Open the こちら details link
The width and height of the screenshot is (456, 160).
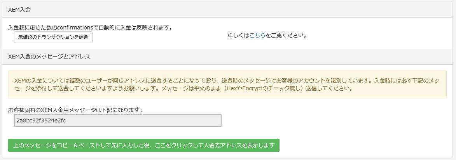click(257, 35)
